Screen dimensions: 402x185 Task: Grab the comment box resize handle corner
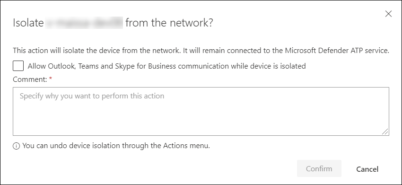pyautogui.click(x=385, y=132)
